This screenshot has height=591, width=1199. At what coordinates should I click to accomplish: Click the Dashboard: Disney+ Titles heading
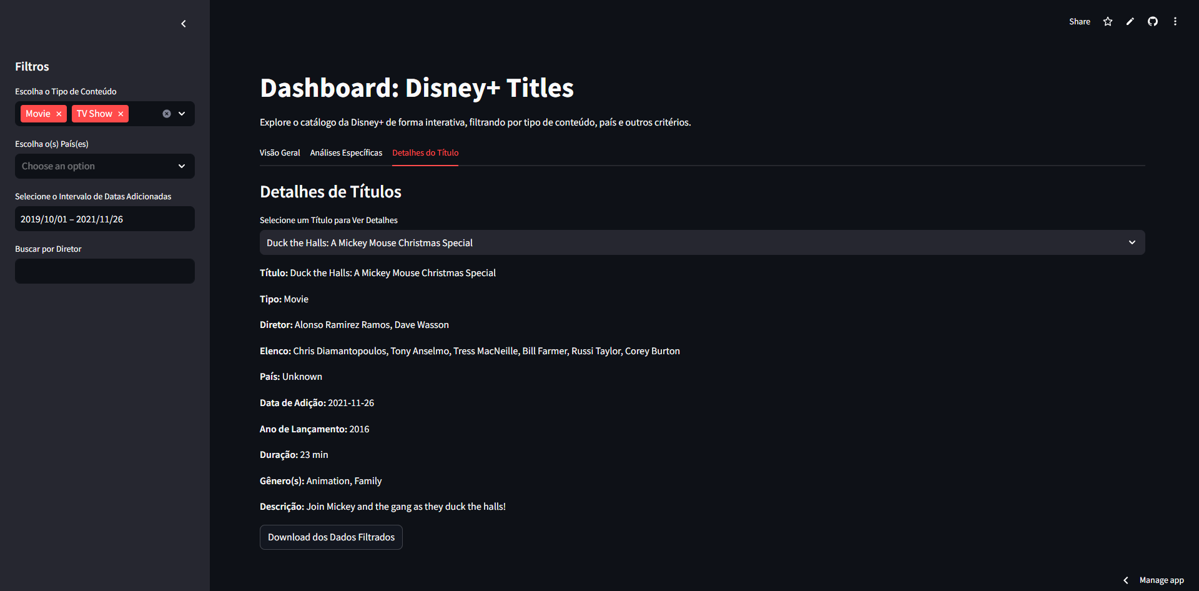417,88
